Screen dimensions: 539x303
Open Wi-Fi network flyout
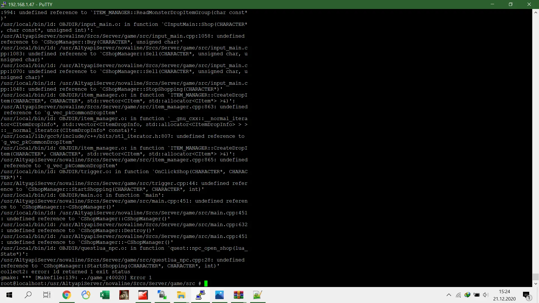tap(458, 295)
